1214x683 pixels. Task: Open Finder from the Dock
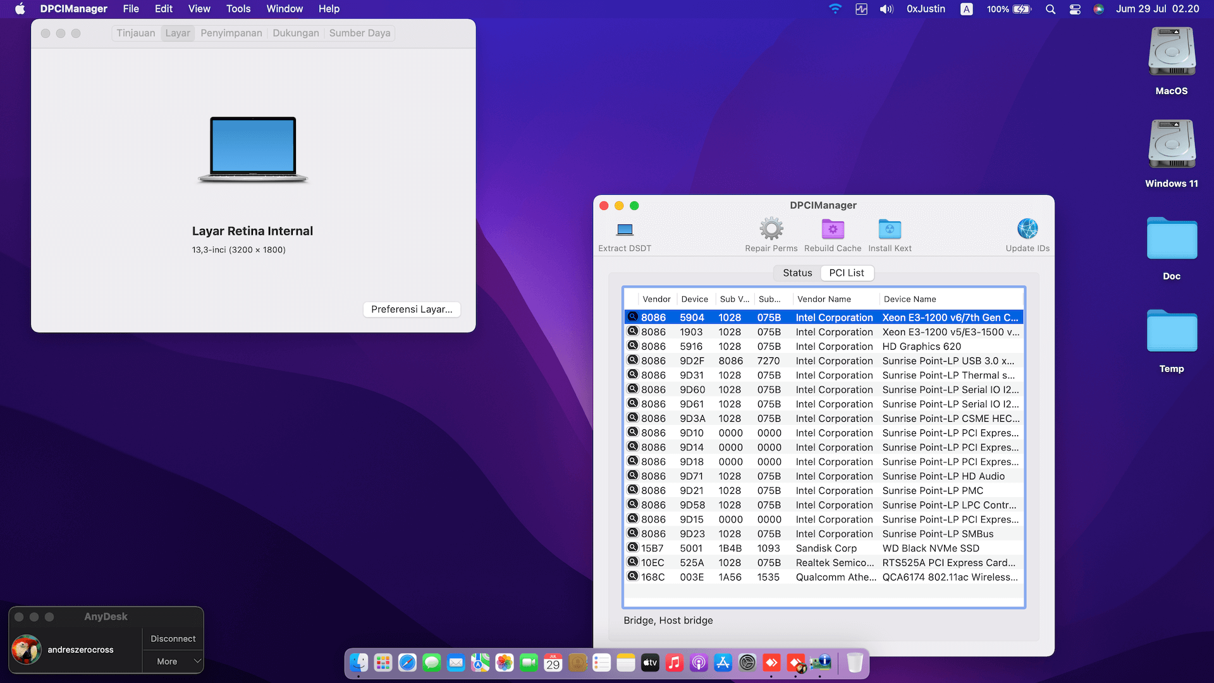(x=359, y=662)
